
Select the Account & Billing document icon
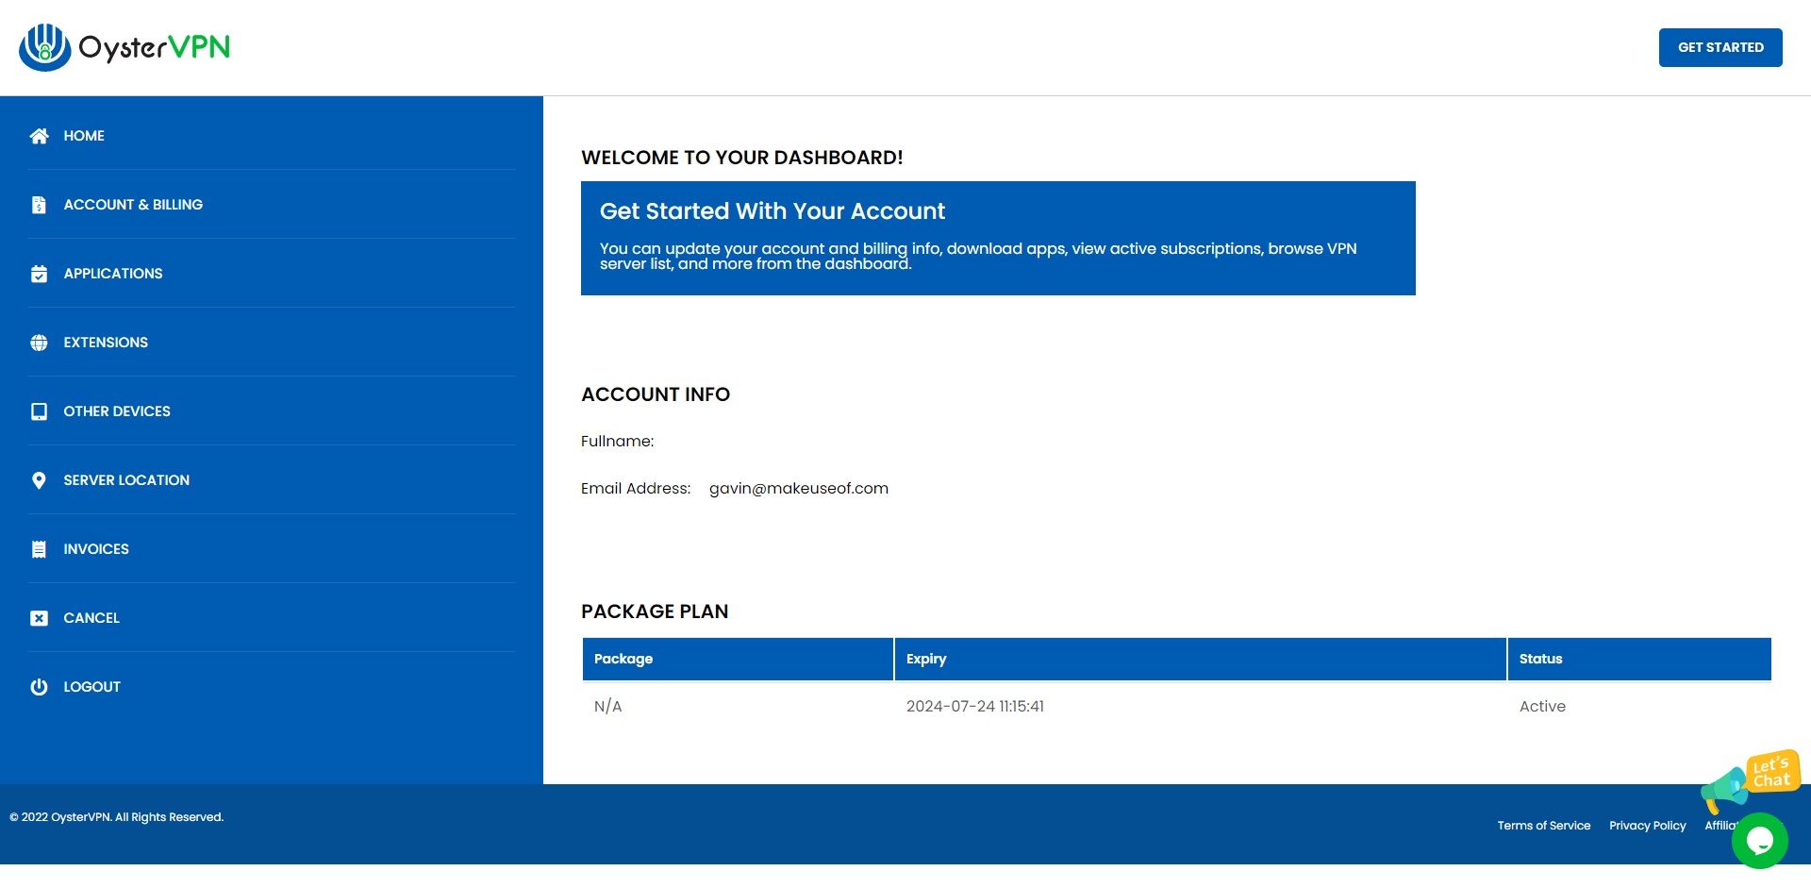(38, 205)
